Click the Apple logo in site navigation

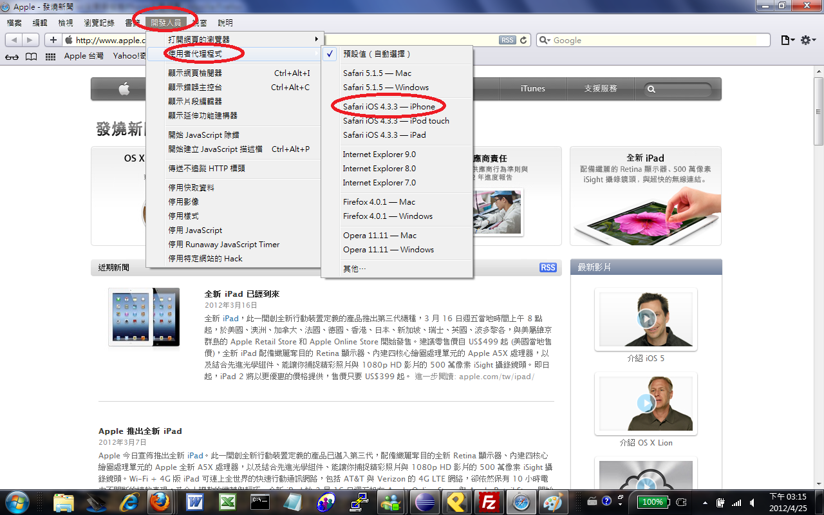124,89
